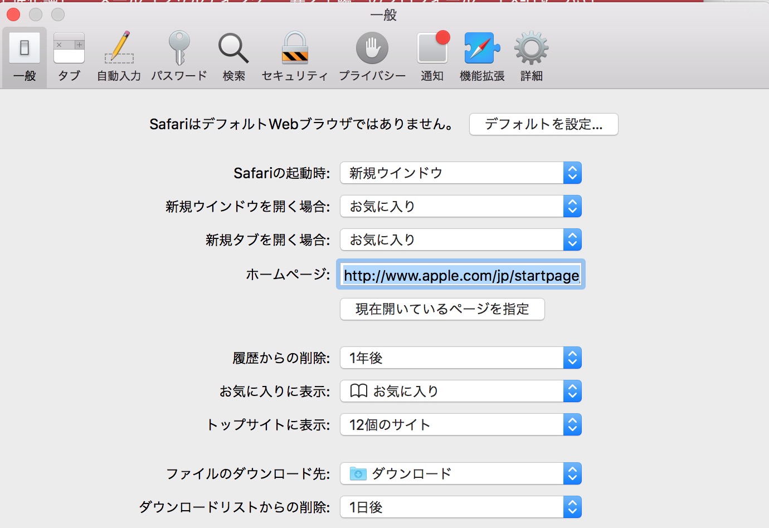769x528 pixels.
Task: Select the 一般 (General) preferences icon
Action: coord(25,57)
